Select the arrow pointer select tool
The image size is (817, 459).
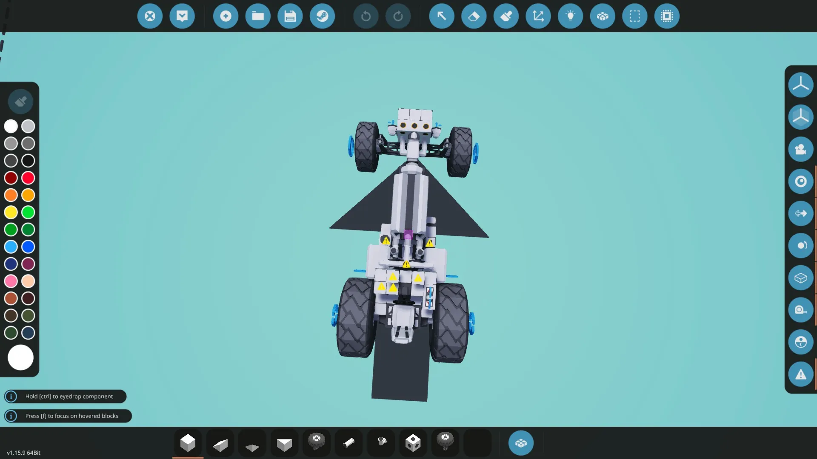click(441, 16)
